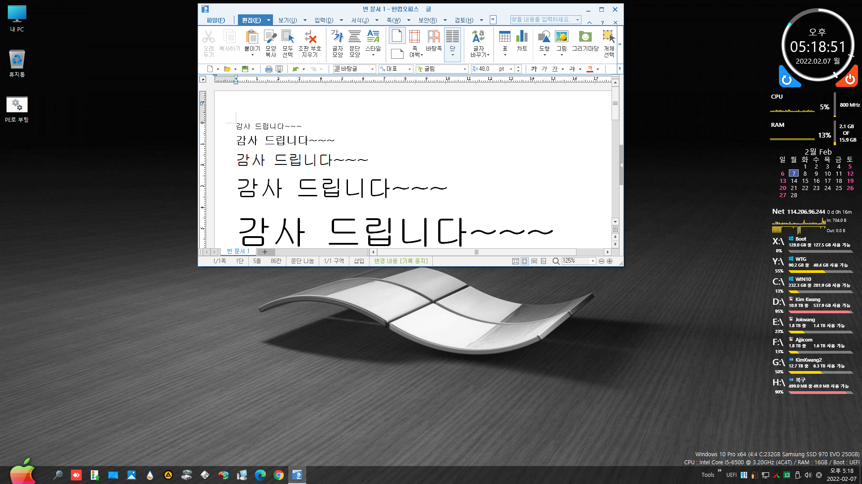The image size is (862, 484).
Task: Click the Save document icon
Action: pyautogui.click(x=245, y=69)
